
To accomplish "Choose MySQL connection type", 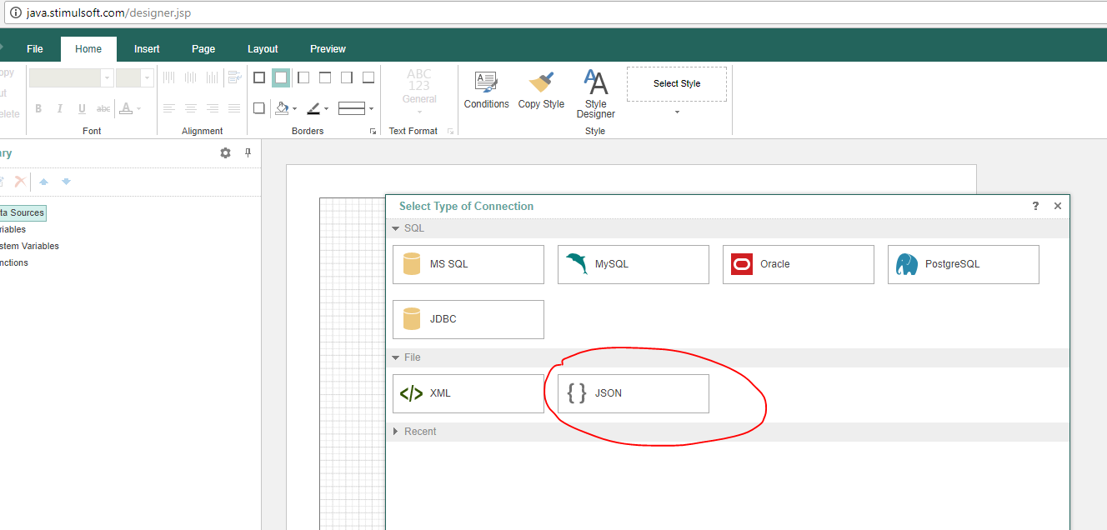I will (634, 264).
